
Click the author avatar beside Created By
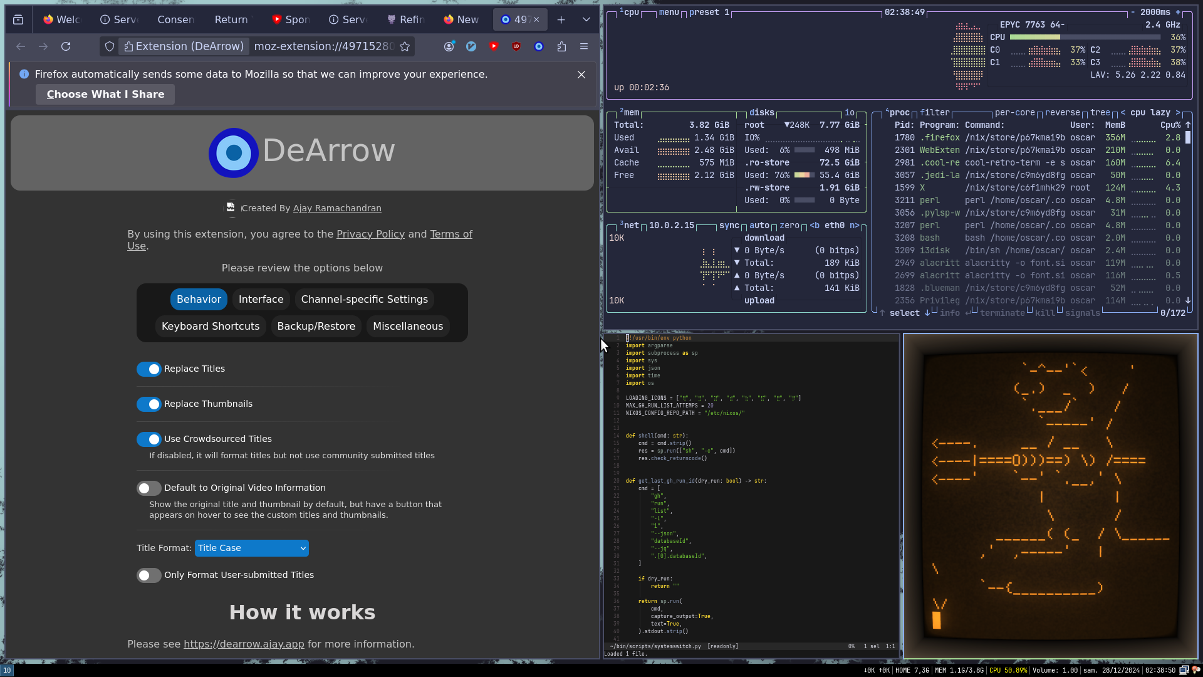[x=231, y=207]
